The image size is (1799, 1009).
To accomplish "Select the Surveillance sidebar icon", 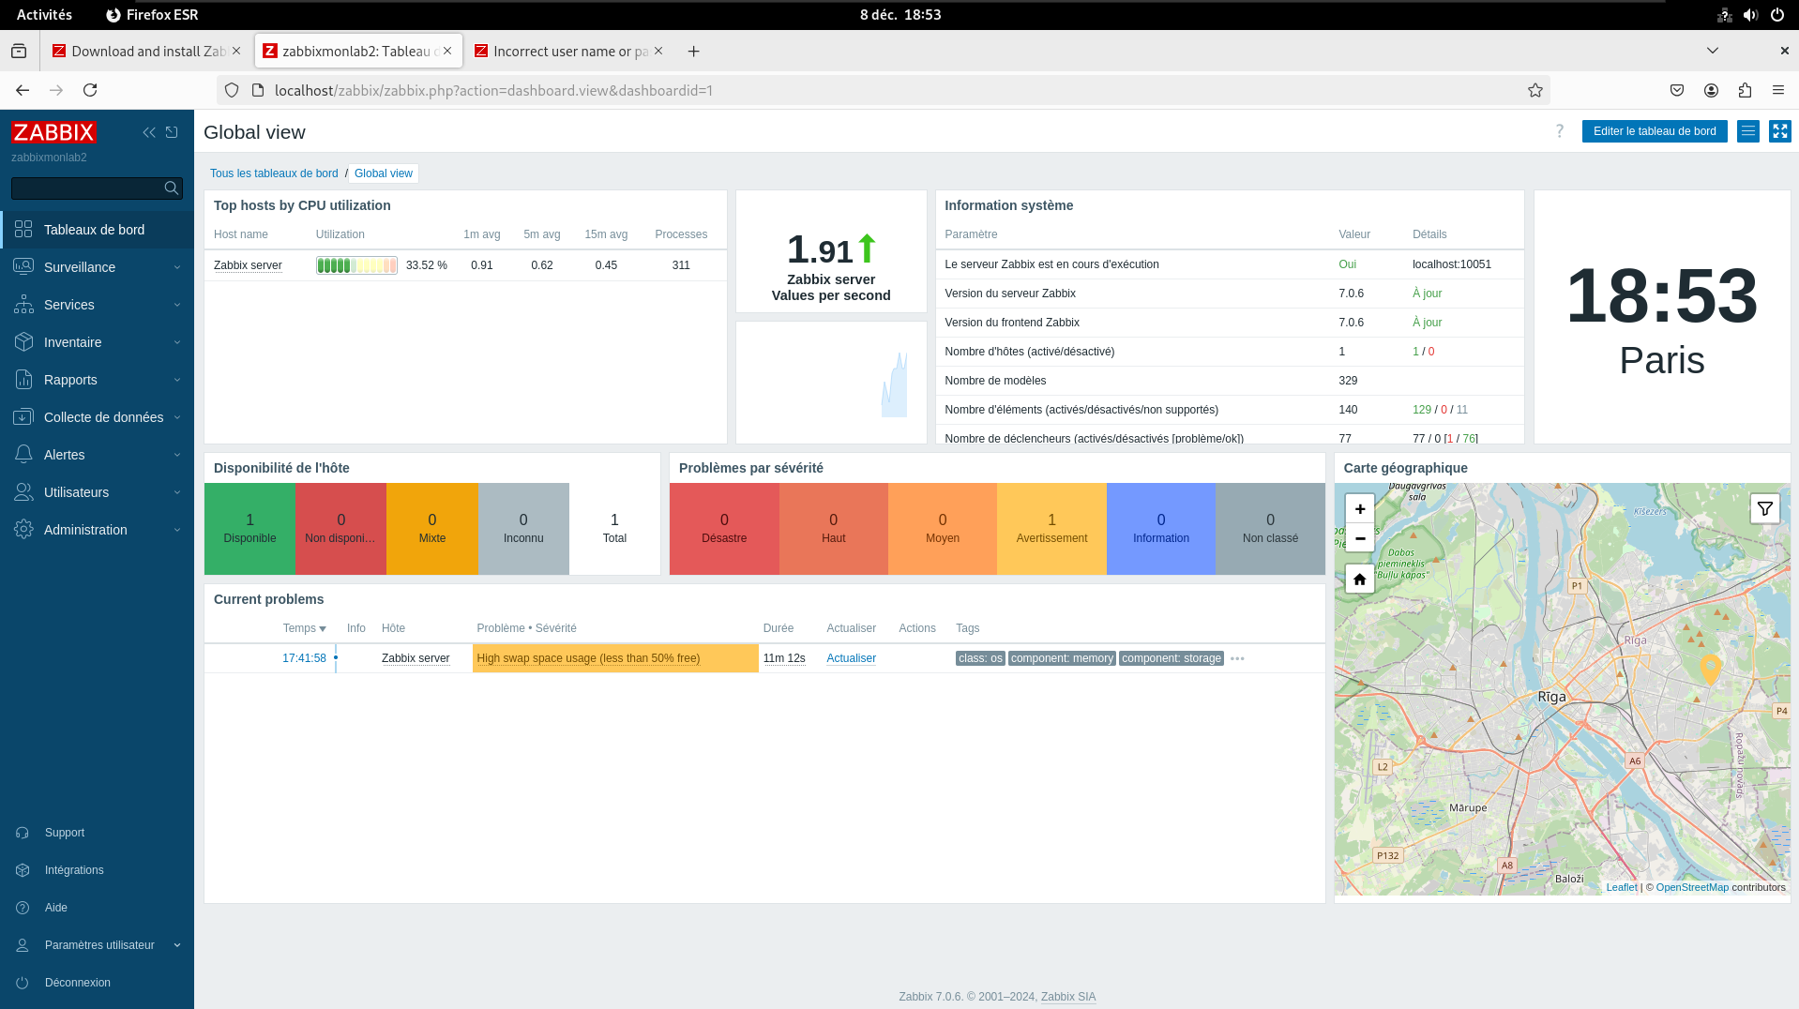I will coord(24,266).
